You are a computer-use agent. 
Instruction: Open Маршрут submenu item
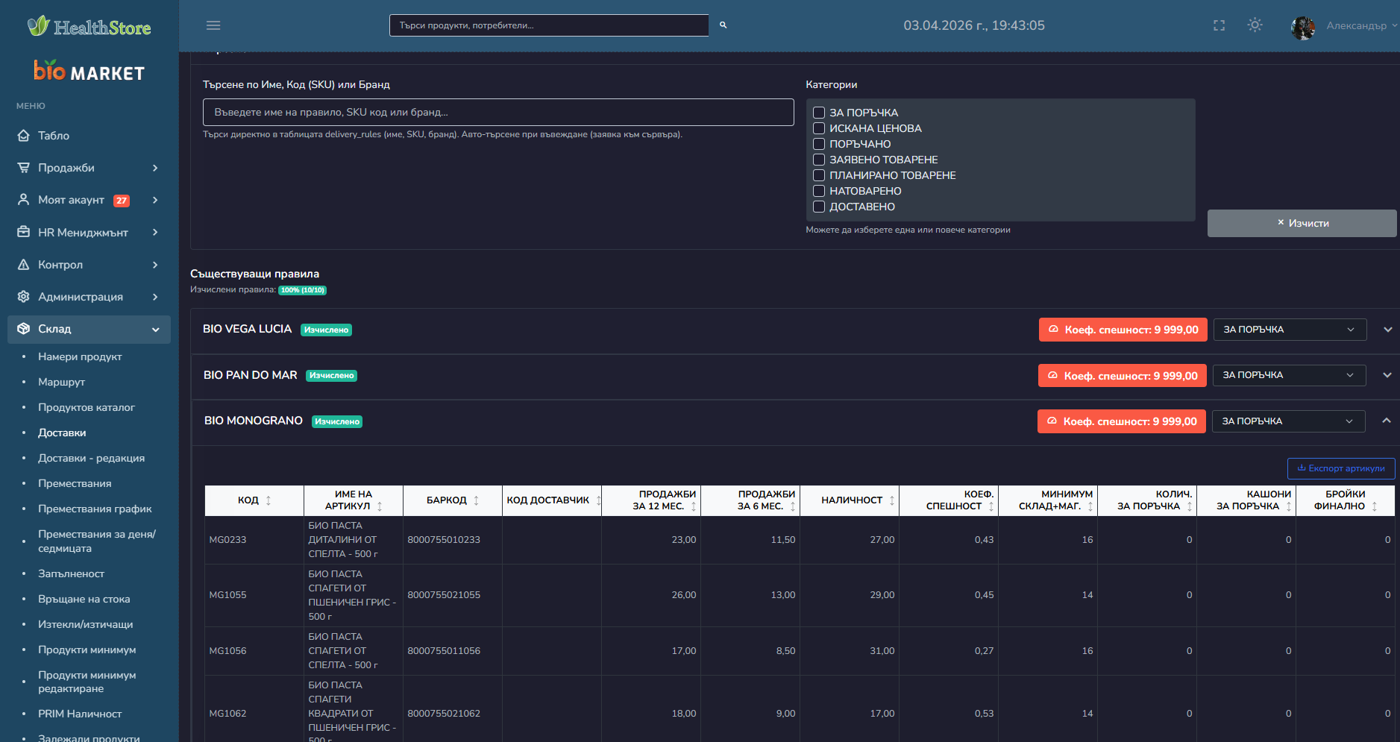coord(61,382)
